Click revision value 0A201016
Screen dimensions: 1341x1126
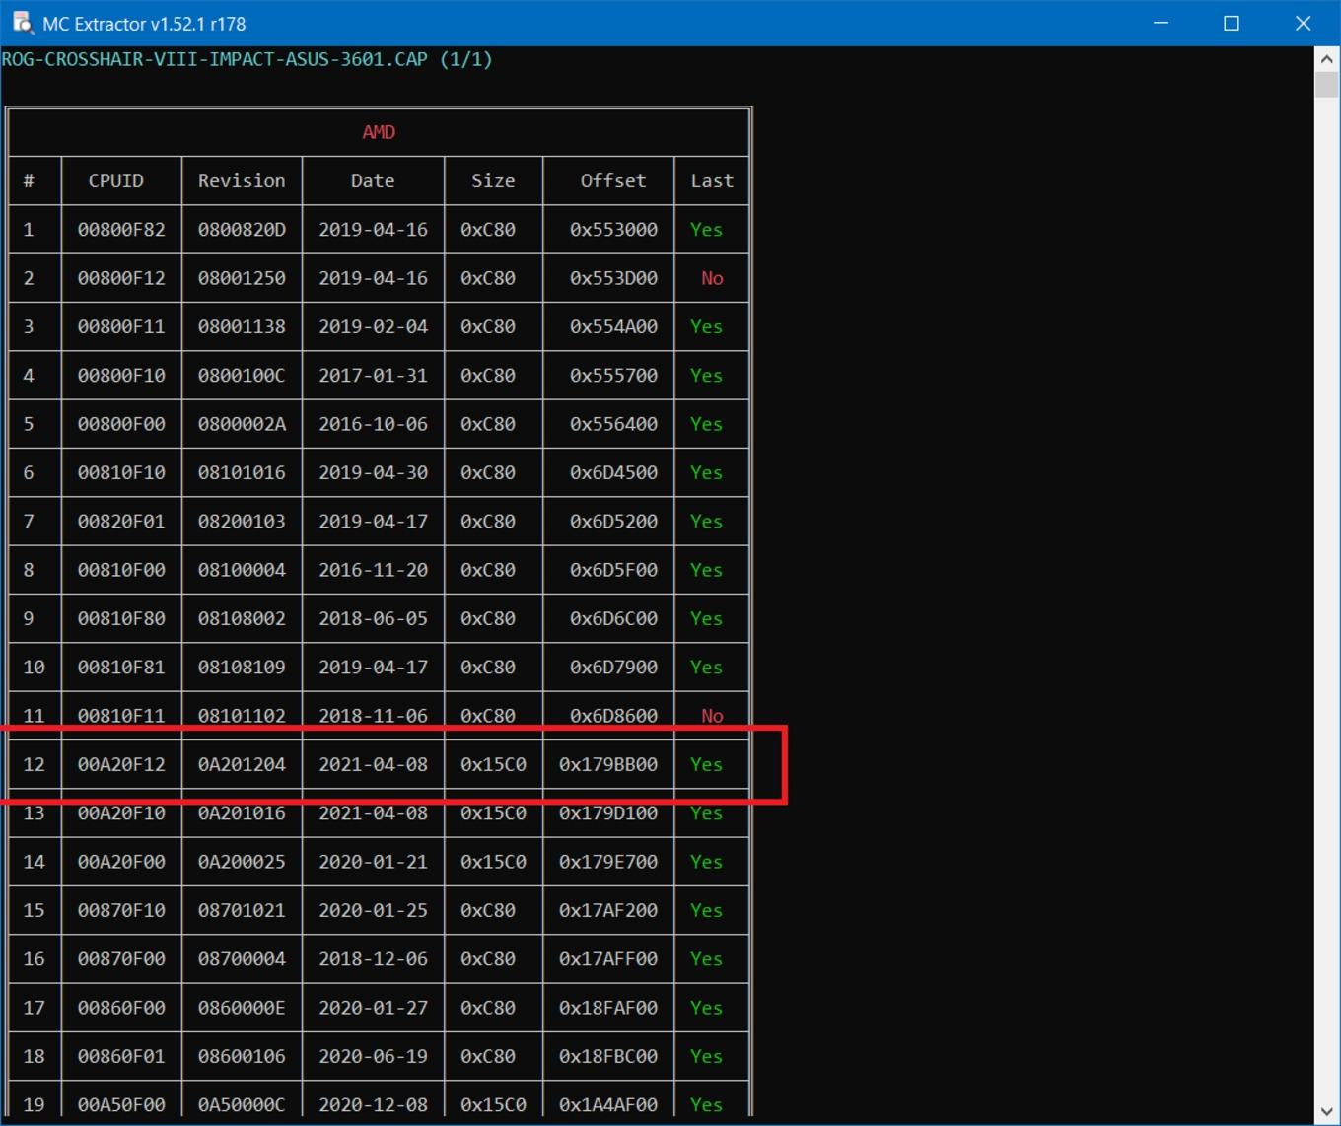pyautogui.click(x=242, y=813)
